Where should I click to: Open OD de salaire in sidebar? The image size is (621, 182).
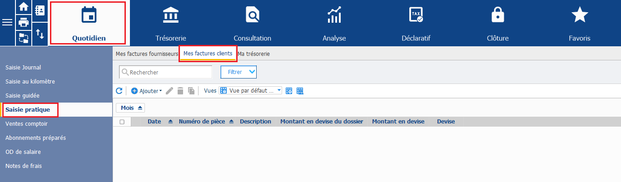56,152
